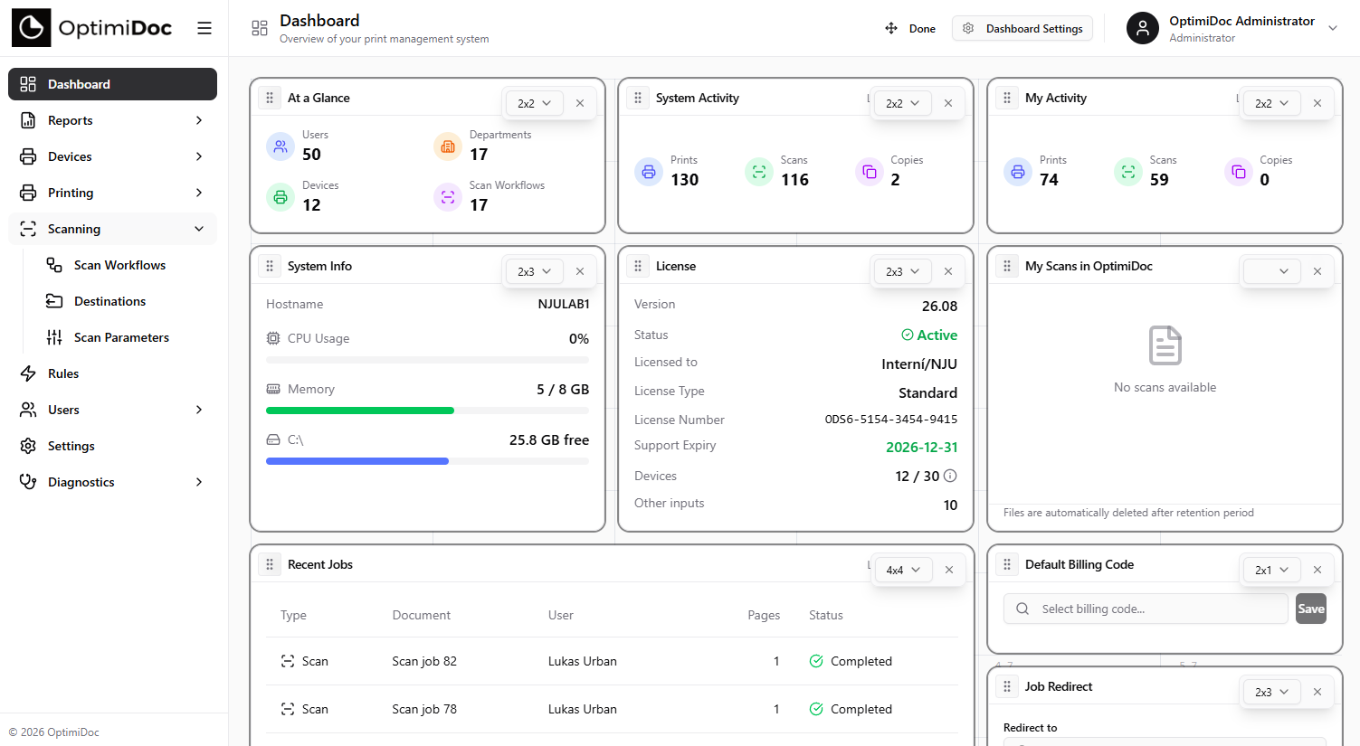
Task: Click the user avatar icon
Action: point(1143,28)
